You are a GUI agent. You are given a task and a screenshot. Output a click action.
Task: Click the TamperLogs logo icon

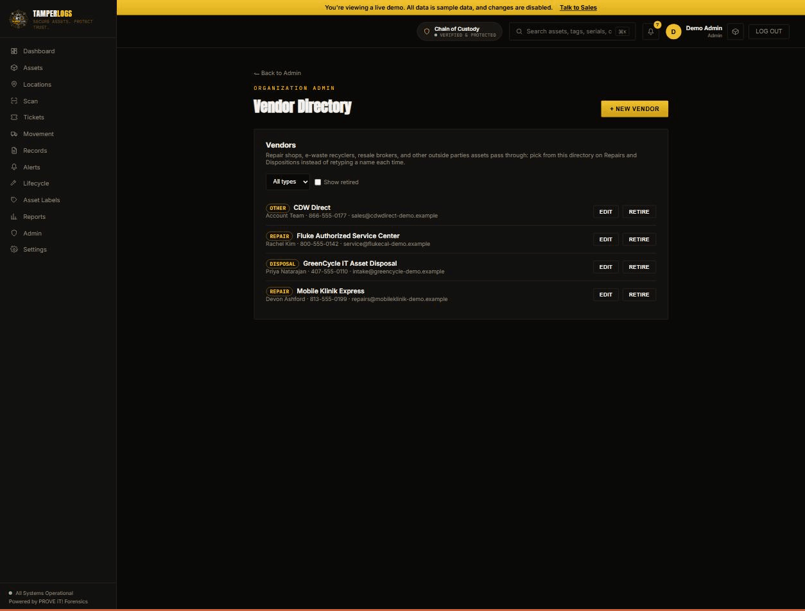pyautogui.click(x=18, y=19)
